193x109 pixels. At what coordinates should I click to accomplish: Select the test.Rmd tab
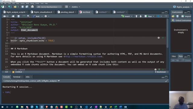[86, 12]
